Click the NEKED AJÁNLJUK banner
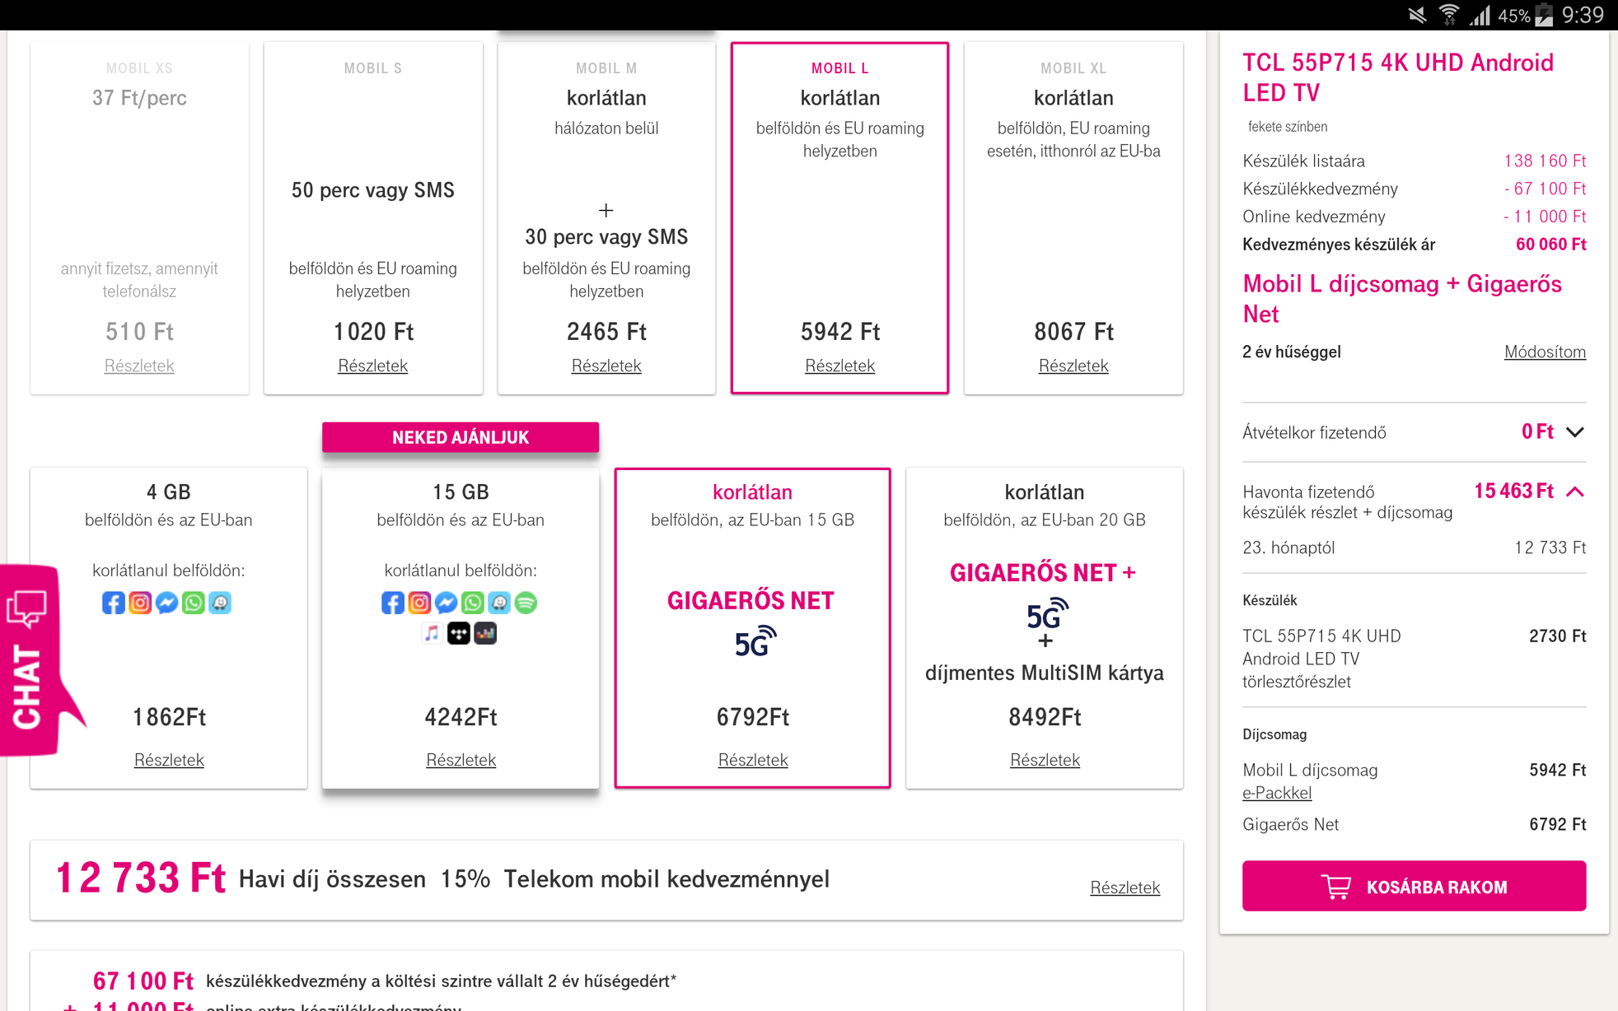The image size is (1618, 1011). pyautogui.click(x=461, y=437)
